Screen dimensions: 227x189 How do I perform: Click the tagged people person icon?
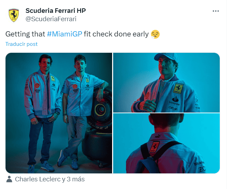(x=9, y=179)
